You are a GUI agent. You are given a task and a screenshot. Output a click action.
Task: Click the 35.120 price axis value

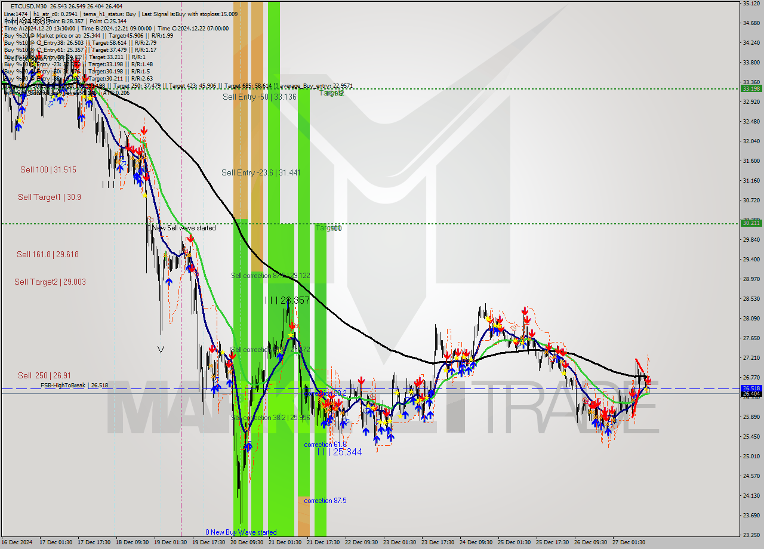[x=751, y=4]
